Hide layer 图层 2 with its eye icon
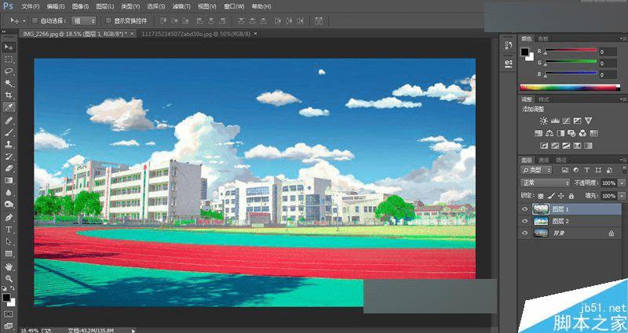 (x=524, y=221)
